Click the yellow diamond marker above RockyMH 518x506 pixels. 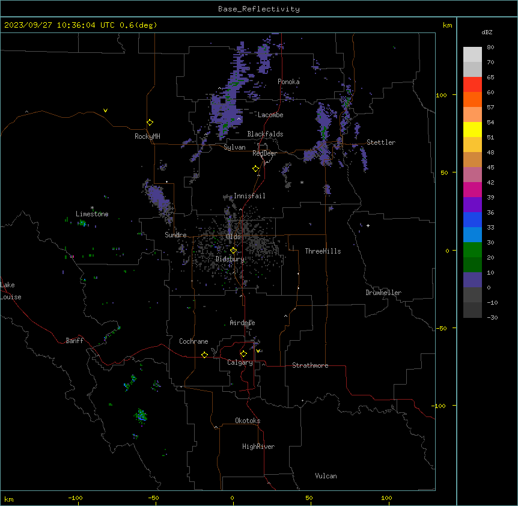[x=150, y=123]
